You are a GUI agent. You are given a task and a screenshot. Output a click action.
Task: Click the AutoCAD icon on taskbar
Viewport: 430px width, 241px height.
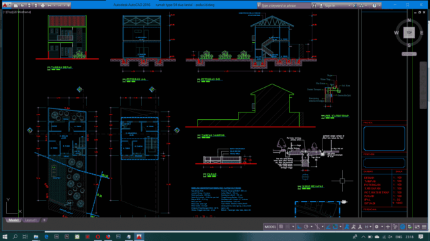pyautogui.click(x=139, y=236)
